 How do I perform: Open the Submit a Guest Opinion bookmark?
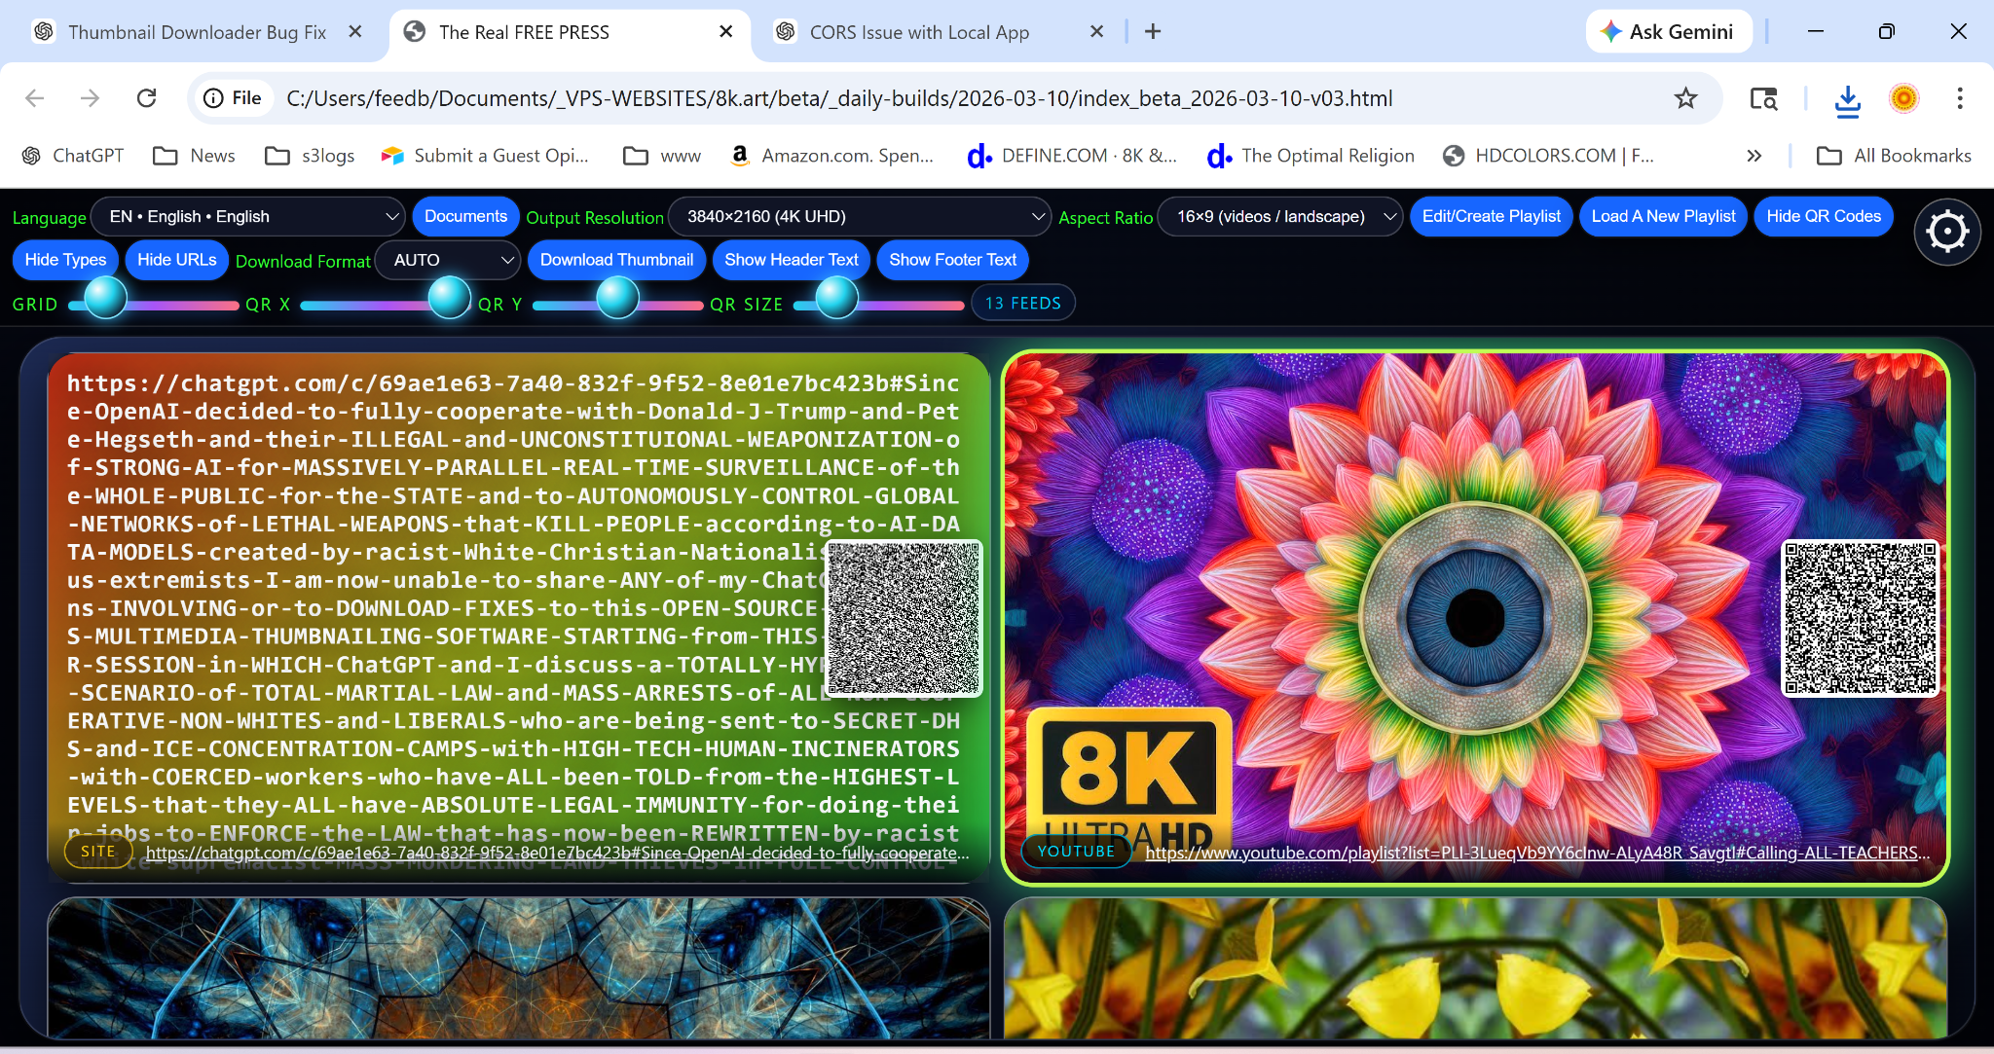point(485,156)
